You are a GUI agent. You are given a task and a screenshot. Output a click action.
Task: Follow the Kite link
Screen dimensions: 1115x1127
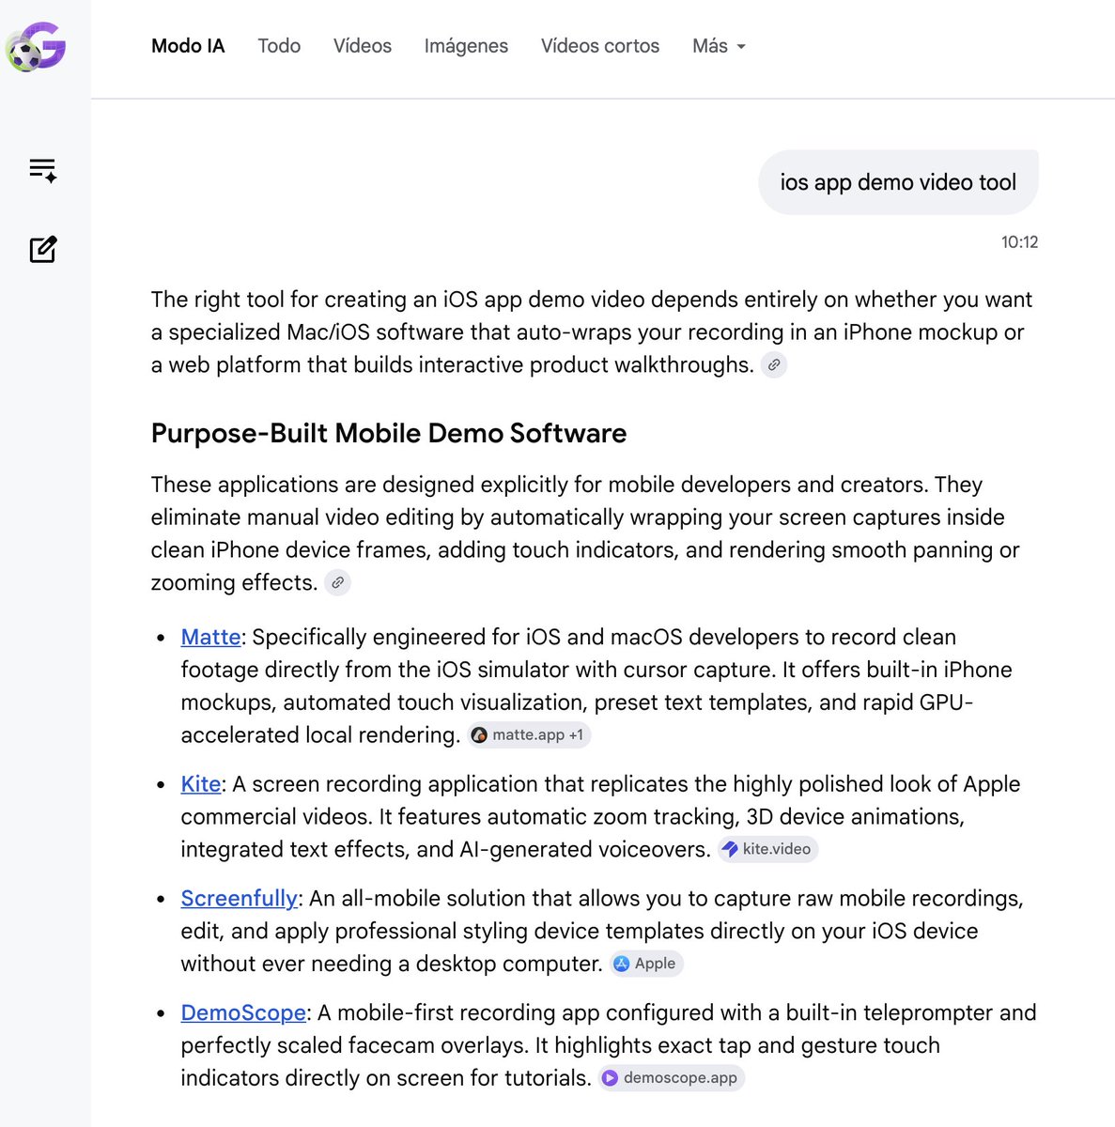pyautogui.click(x=201, y=784)
